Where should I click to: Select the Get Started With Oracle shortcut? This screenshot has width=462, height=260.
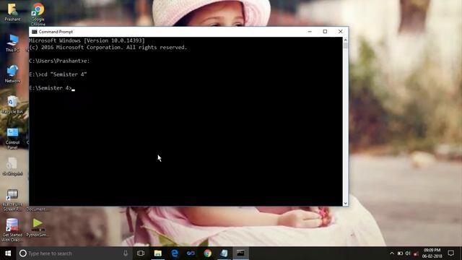(x=12, y=230)
